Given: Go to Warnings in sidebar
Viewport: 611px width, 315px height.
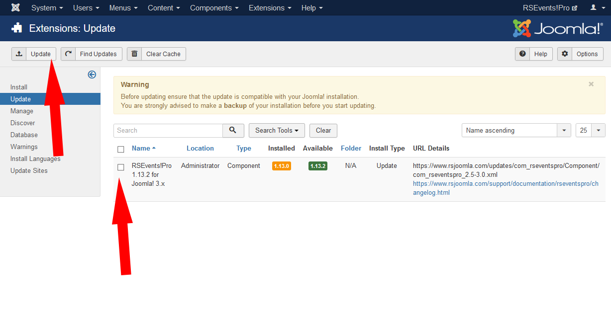Looking at the screenshot, I should [x=24, y=147].
